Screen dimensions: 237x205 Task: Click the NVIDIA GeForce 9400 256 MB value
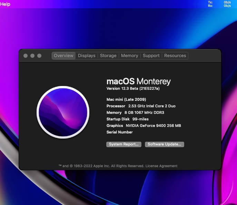[x=153, y=126]
